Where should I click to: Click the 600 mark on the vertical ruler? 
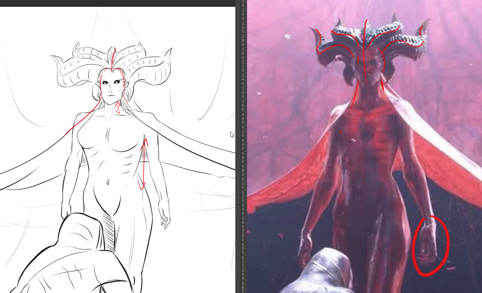(243, 248)
